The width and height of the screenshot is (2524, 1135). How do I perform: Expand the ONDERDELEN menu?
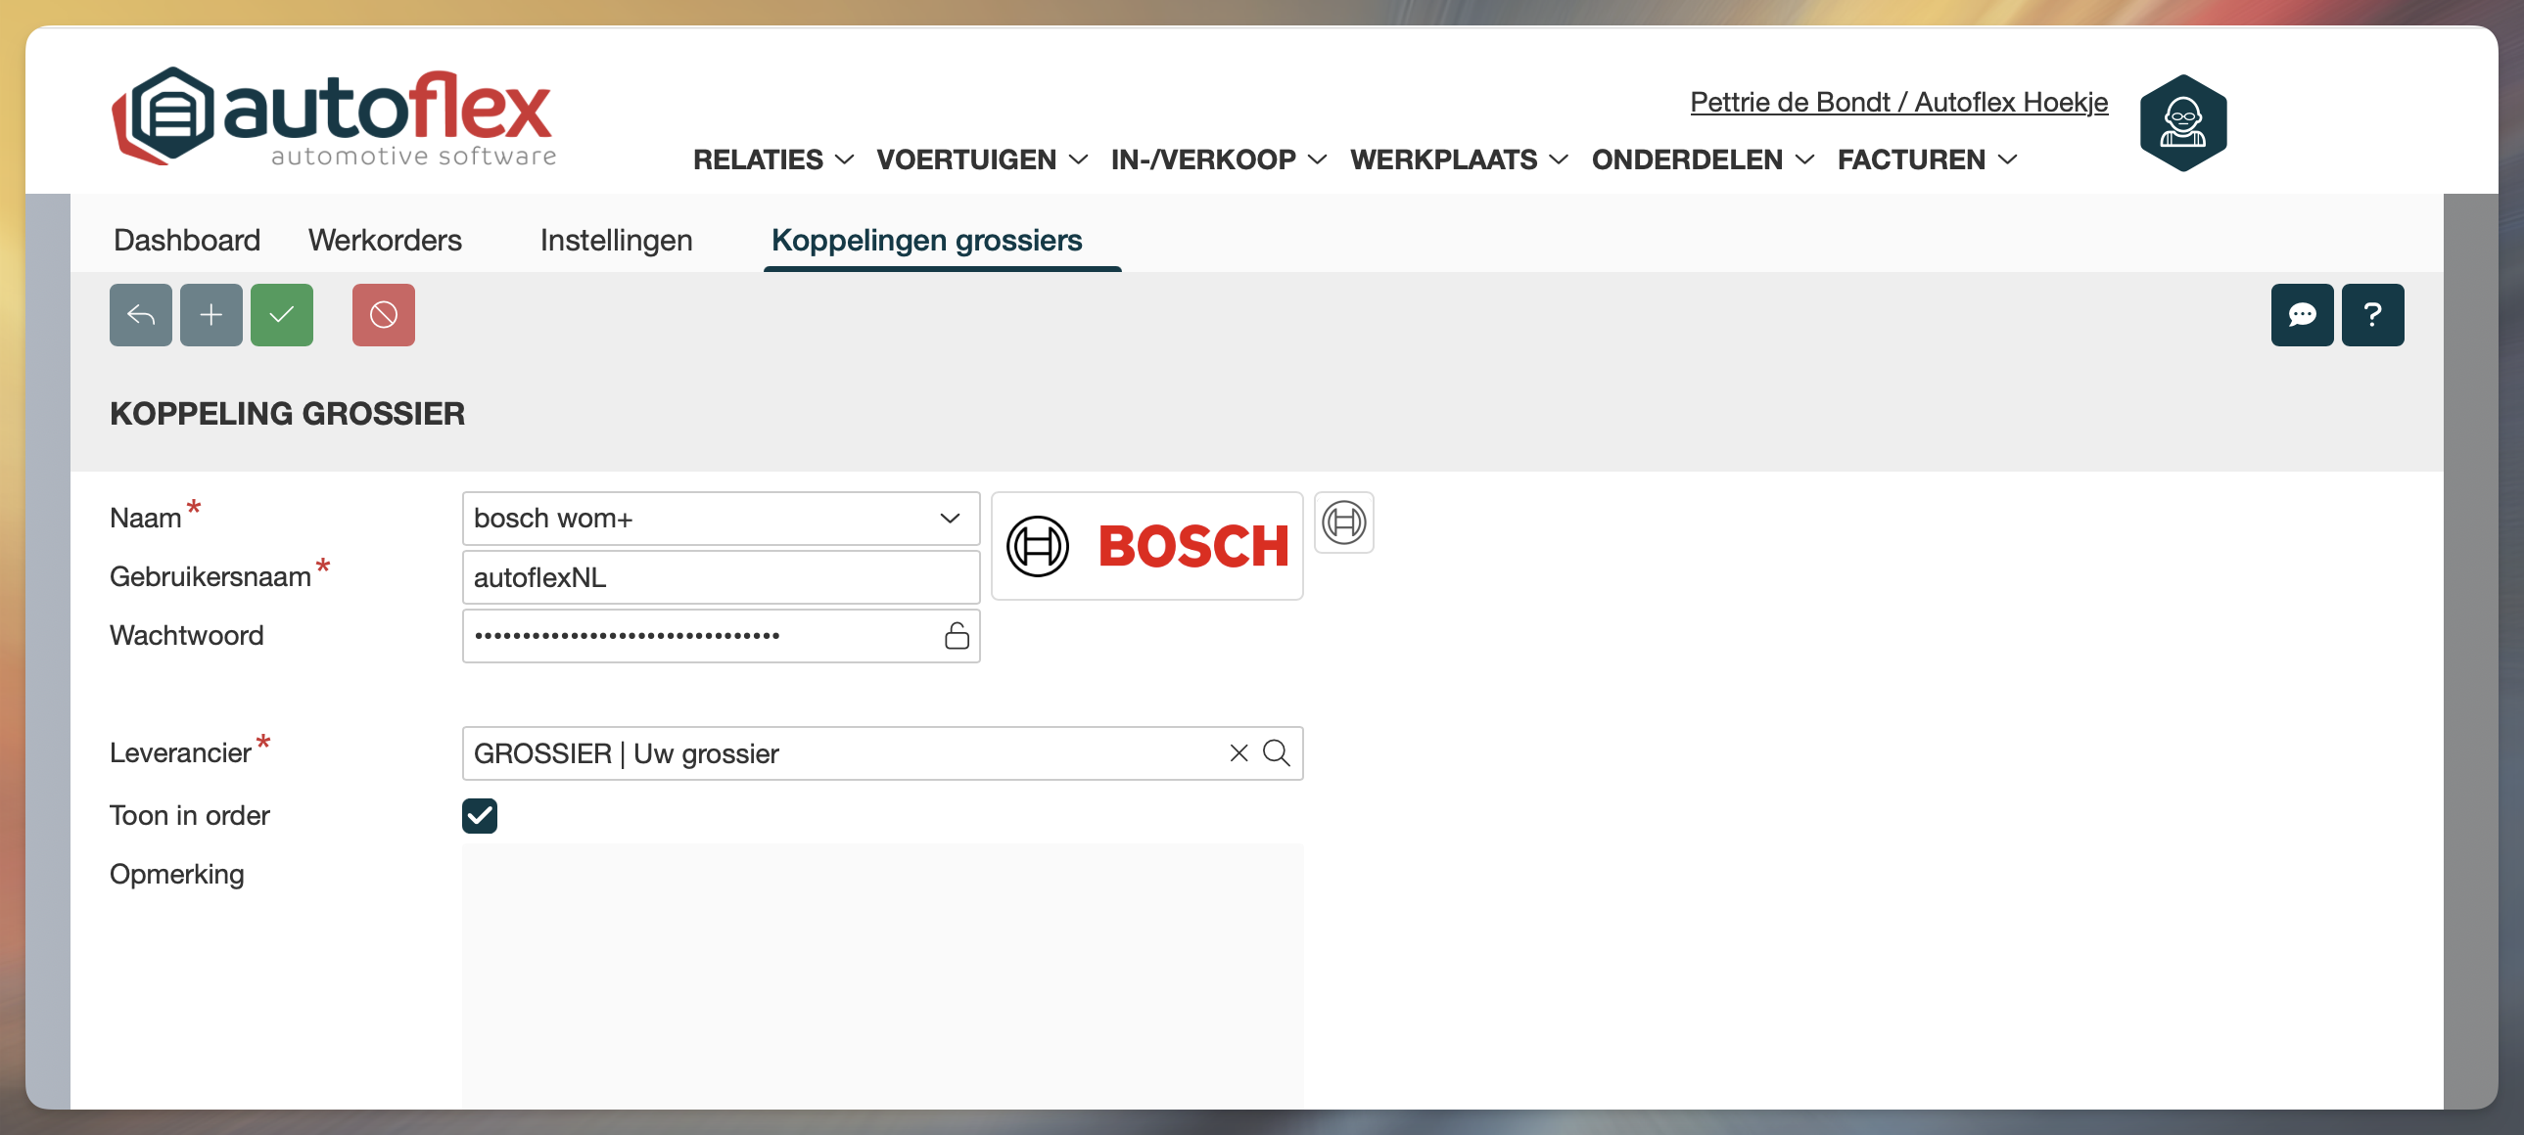pos(1701,159)
